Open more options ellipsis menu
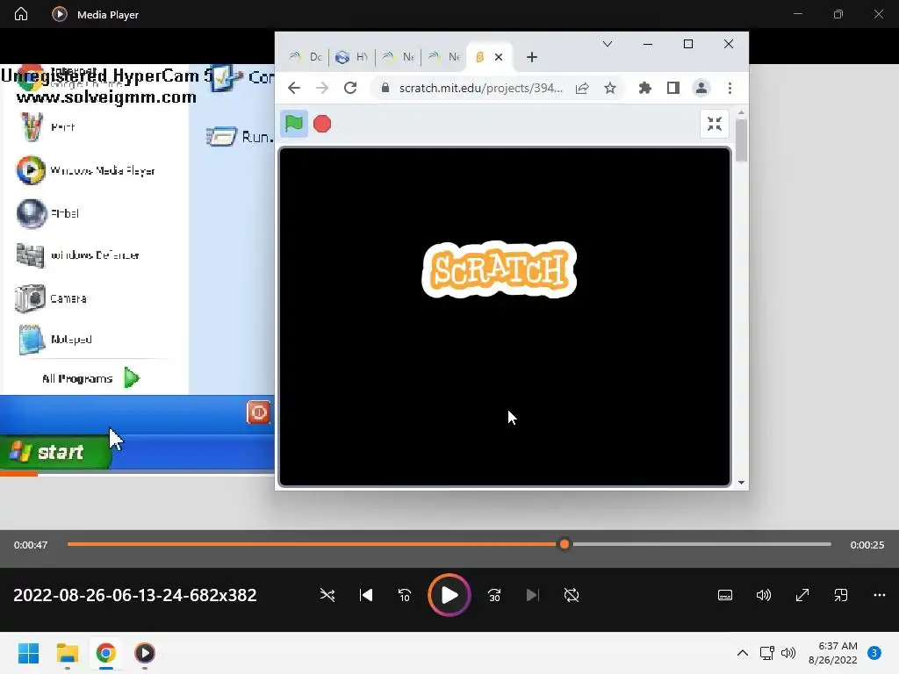Viewport: 899px width, 674px height. point(879,595)
